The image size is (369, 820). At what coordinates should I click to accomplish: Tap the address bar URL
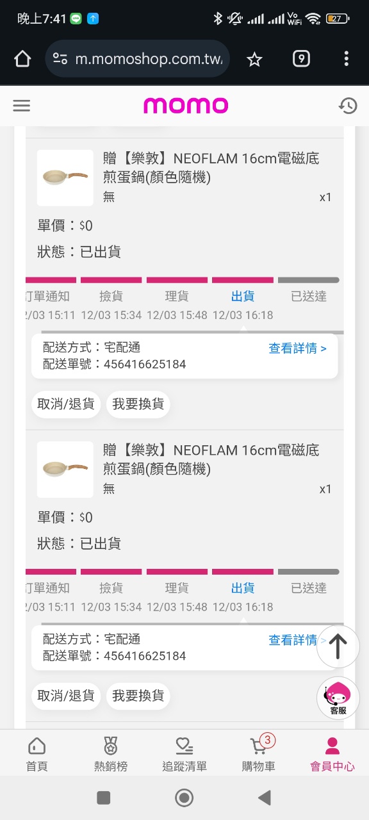click(x=149, y=59)
